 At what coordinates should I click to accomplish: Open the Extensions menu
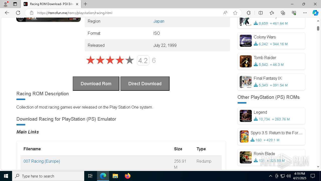coord(249,13)
